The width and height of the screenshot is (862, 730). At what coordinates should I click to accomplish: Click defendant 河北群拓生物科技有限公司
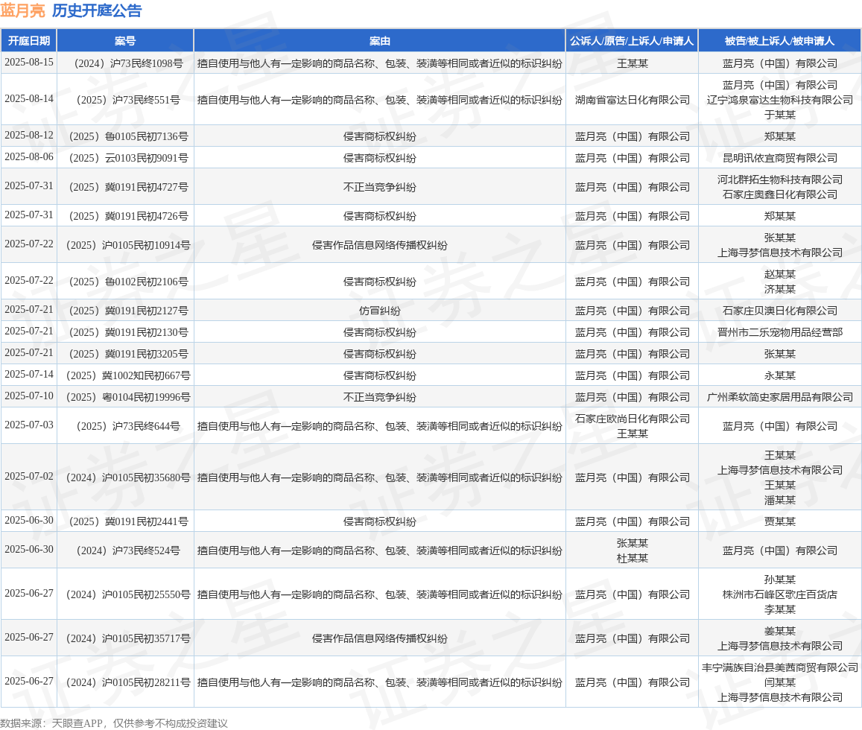pyautogui.click(x=779, y=180)
